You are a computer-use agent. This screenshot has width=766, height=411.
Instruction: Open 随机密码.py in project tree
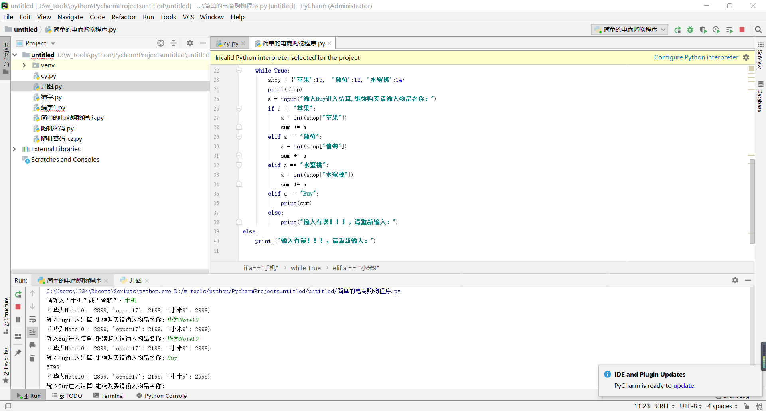click(57, 128)
